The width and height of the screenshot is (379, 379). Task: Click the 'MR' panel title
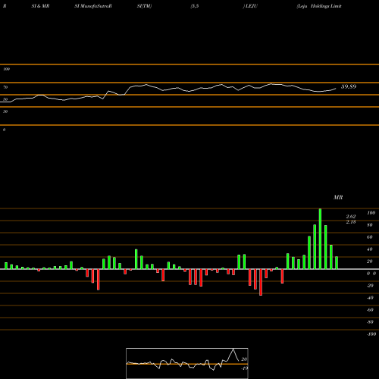coord(338,197)
